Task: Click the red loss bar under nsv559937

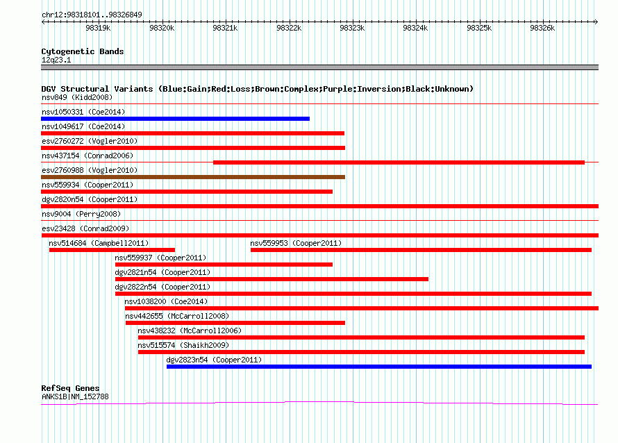Action: pyautogui.click(x=224, y=265)
